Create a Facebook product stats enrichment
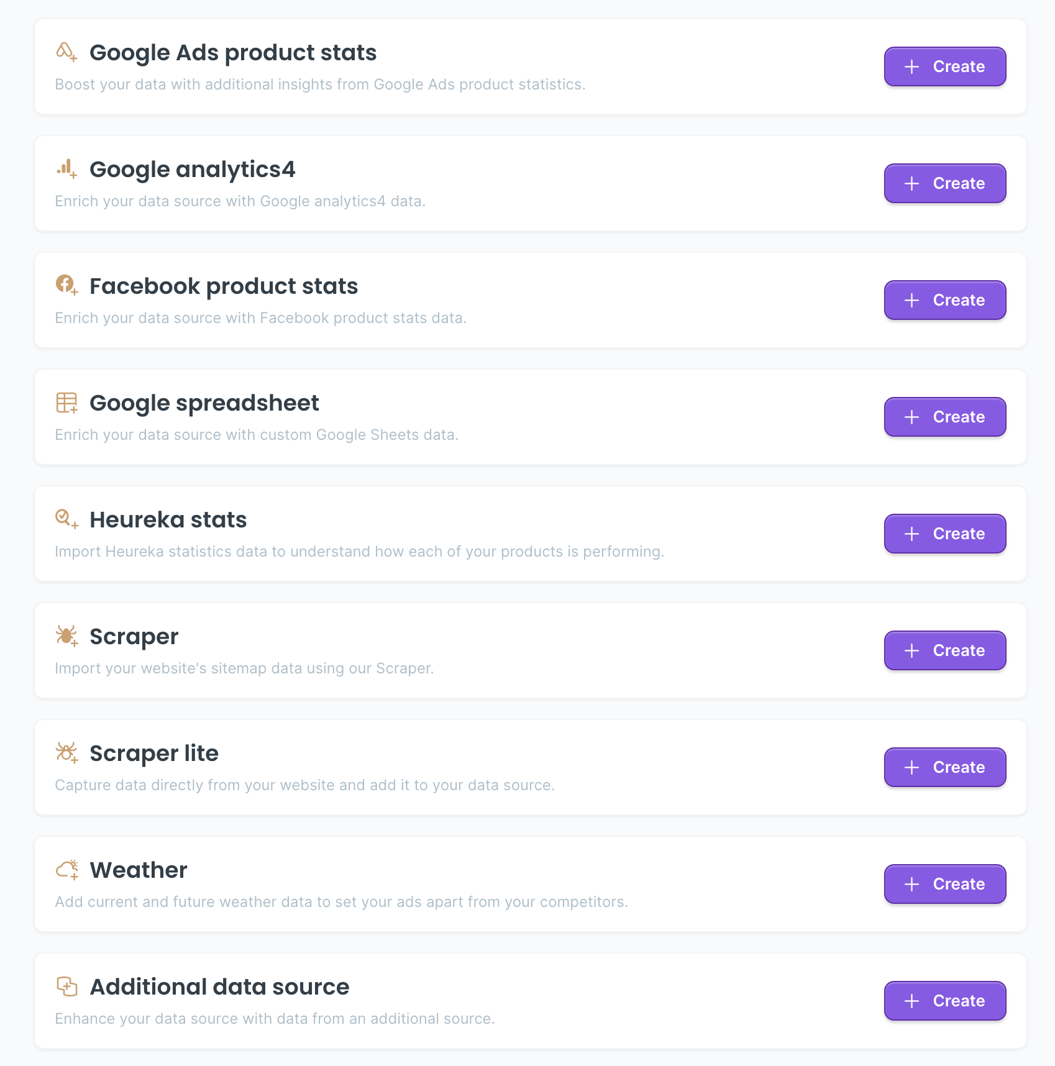This screenshot has height=1066, width=1055. coord(944,300)
